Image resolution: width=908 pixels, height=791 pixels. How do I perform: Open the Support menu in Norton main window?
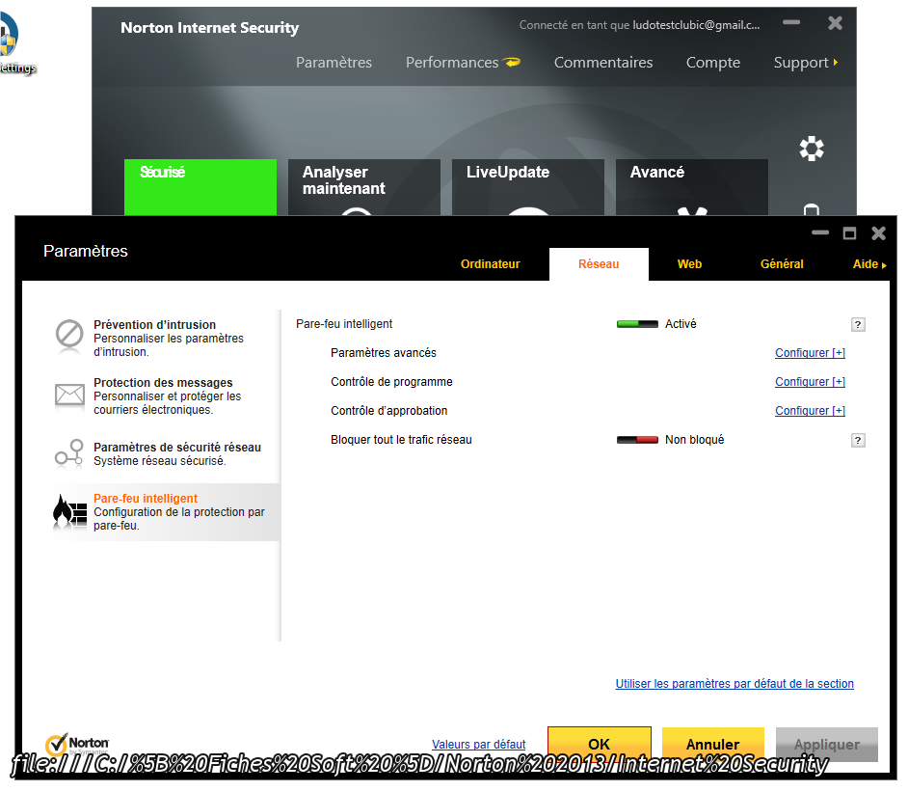click(x=806, y=63)
